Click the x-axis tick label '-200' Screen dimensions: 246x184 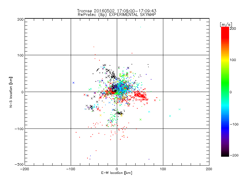coord(25,169)
